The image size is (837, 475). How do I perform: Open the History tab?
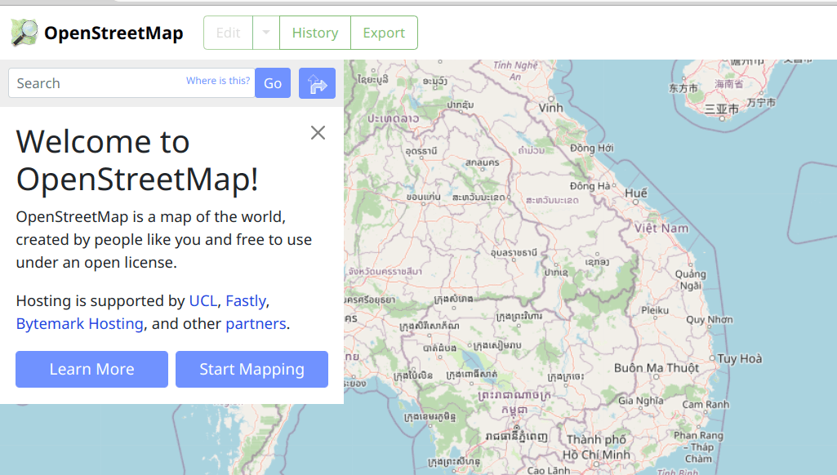point(315,33)
